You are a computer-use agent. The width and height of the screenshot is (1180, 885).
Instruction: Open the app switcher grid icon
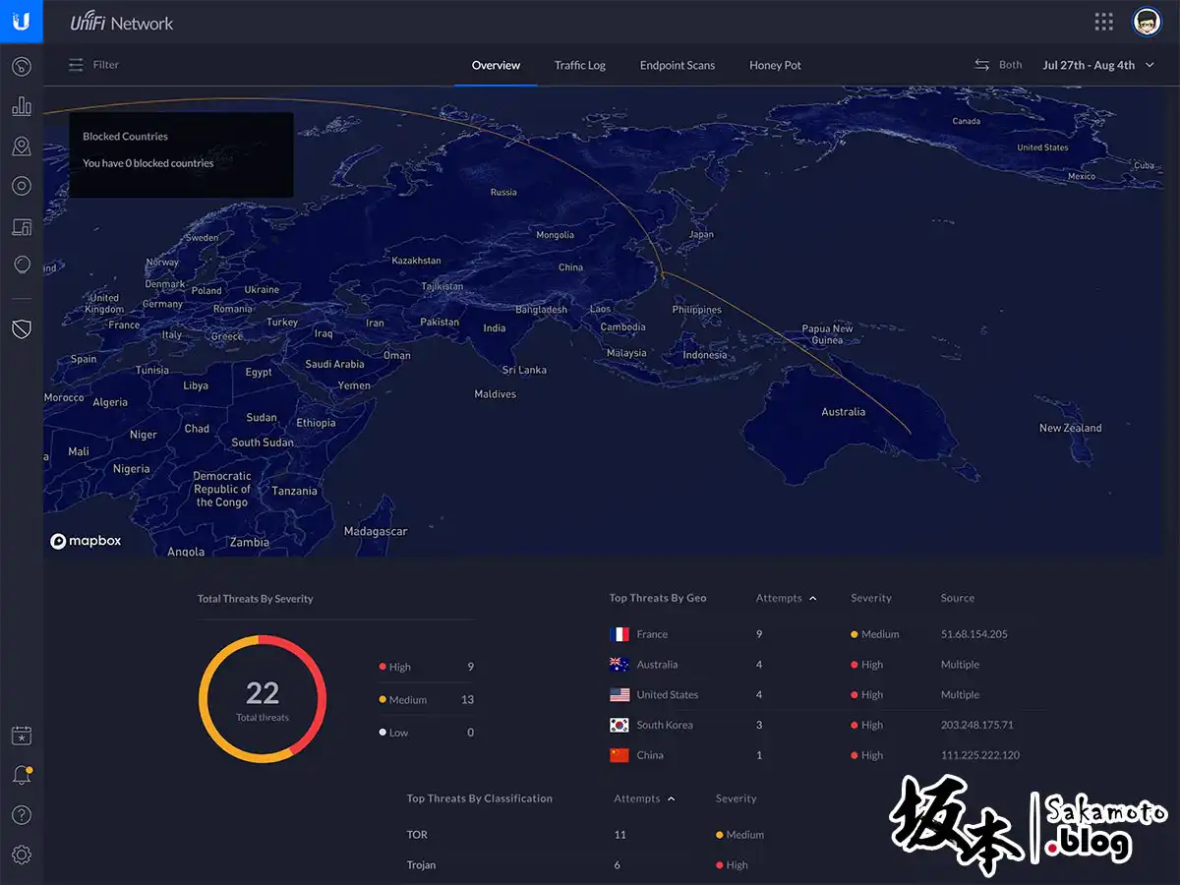coord(1104,22)
